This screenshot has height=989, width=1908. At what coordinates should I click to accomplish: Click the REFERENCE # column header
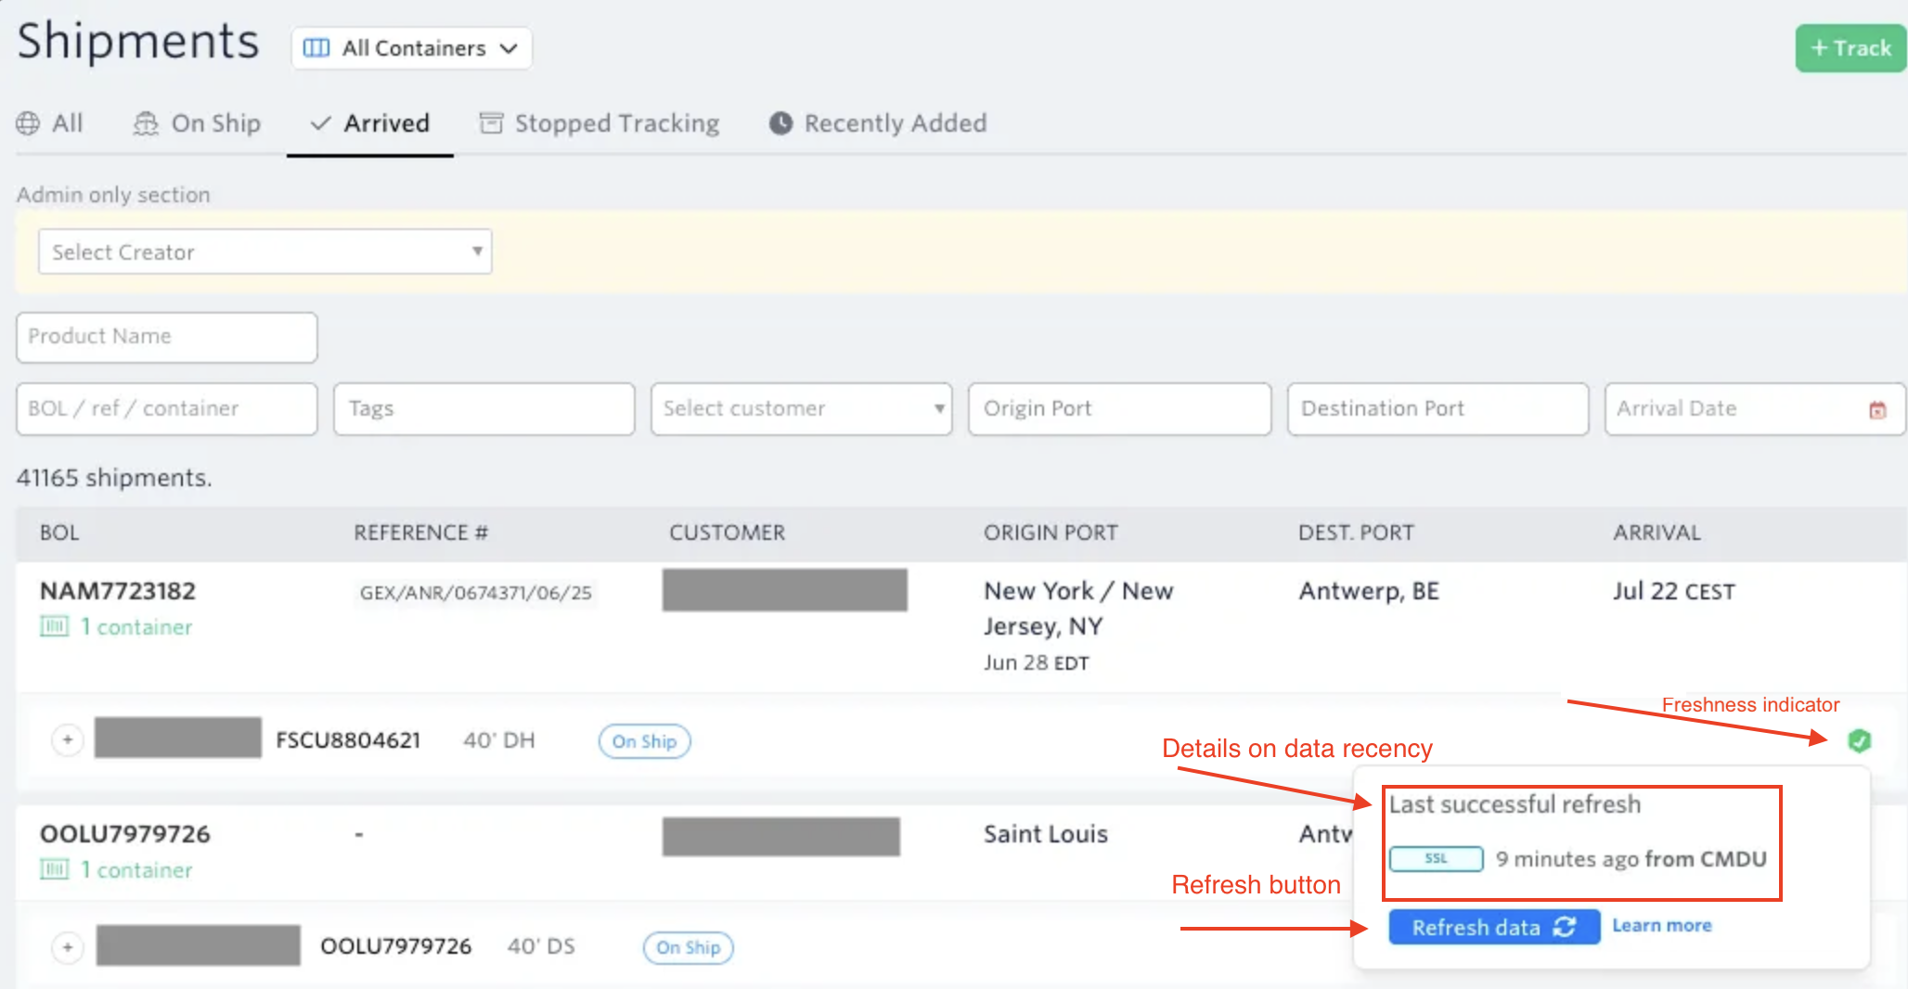tap(421, 533)
